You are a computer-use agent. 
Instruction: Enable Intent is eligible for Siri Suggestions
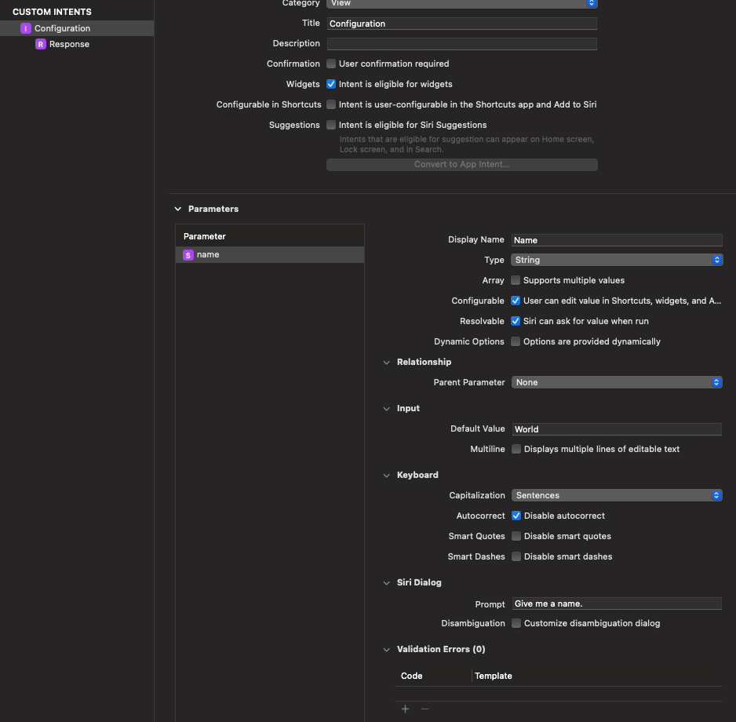click(x=330, y=124)
